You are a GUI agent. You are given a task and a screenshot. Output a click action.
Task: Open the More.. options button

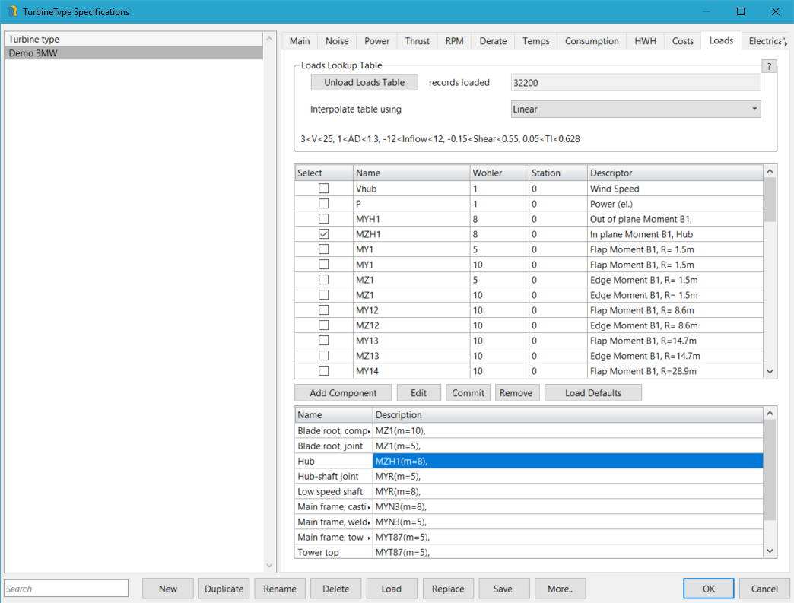(x=559, y=589)
